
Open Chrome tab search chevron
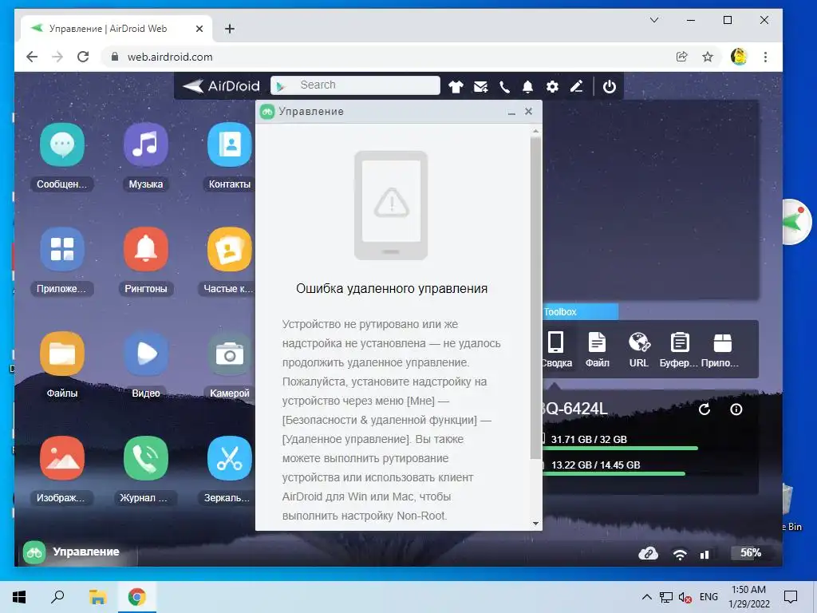coord(654,20)
